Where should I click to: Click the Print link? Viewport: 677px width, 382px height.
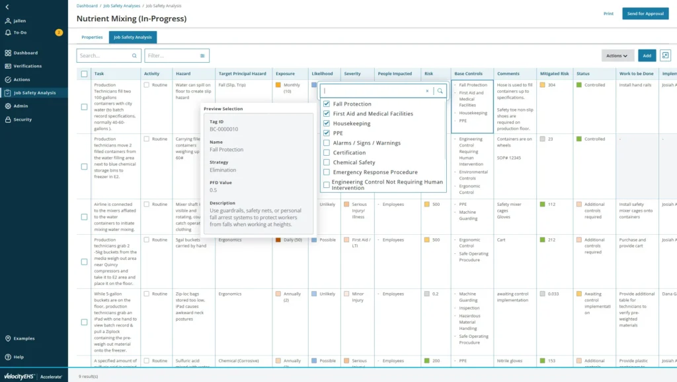tap(608, 14)
